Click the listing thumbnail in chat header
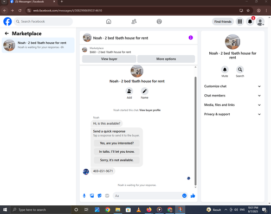 coord(87,37)
